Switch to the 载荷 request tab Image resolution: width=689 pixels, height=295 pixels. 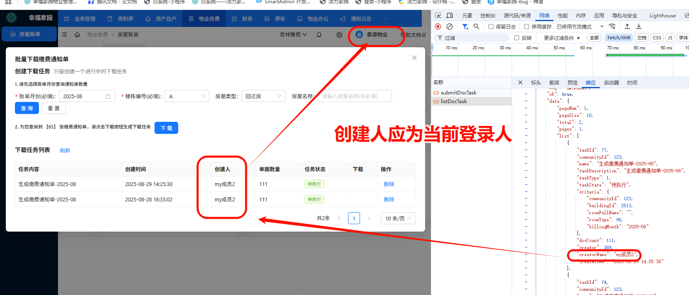[x=554, y=82]
